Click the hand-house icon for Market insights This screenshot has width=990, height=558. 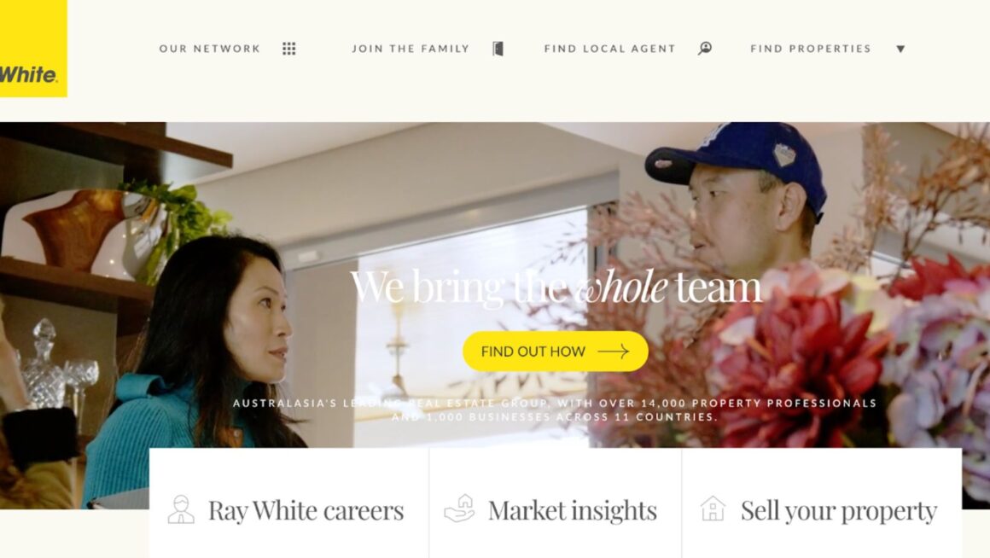(x=460, y=509)
